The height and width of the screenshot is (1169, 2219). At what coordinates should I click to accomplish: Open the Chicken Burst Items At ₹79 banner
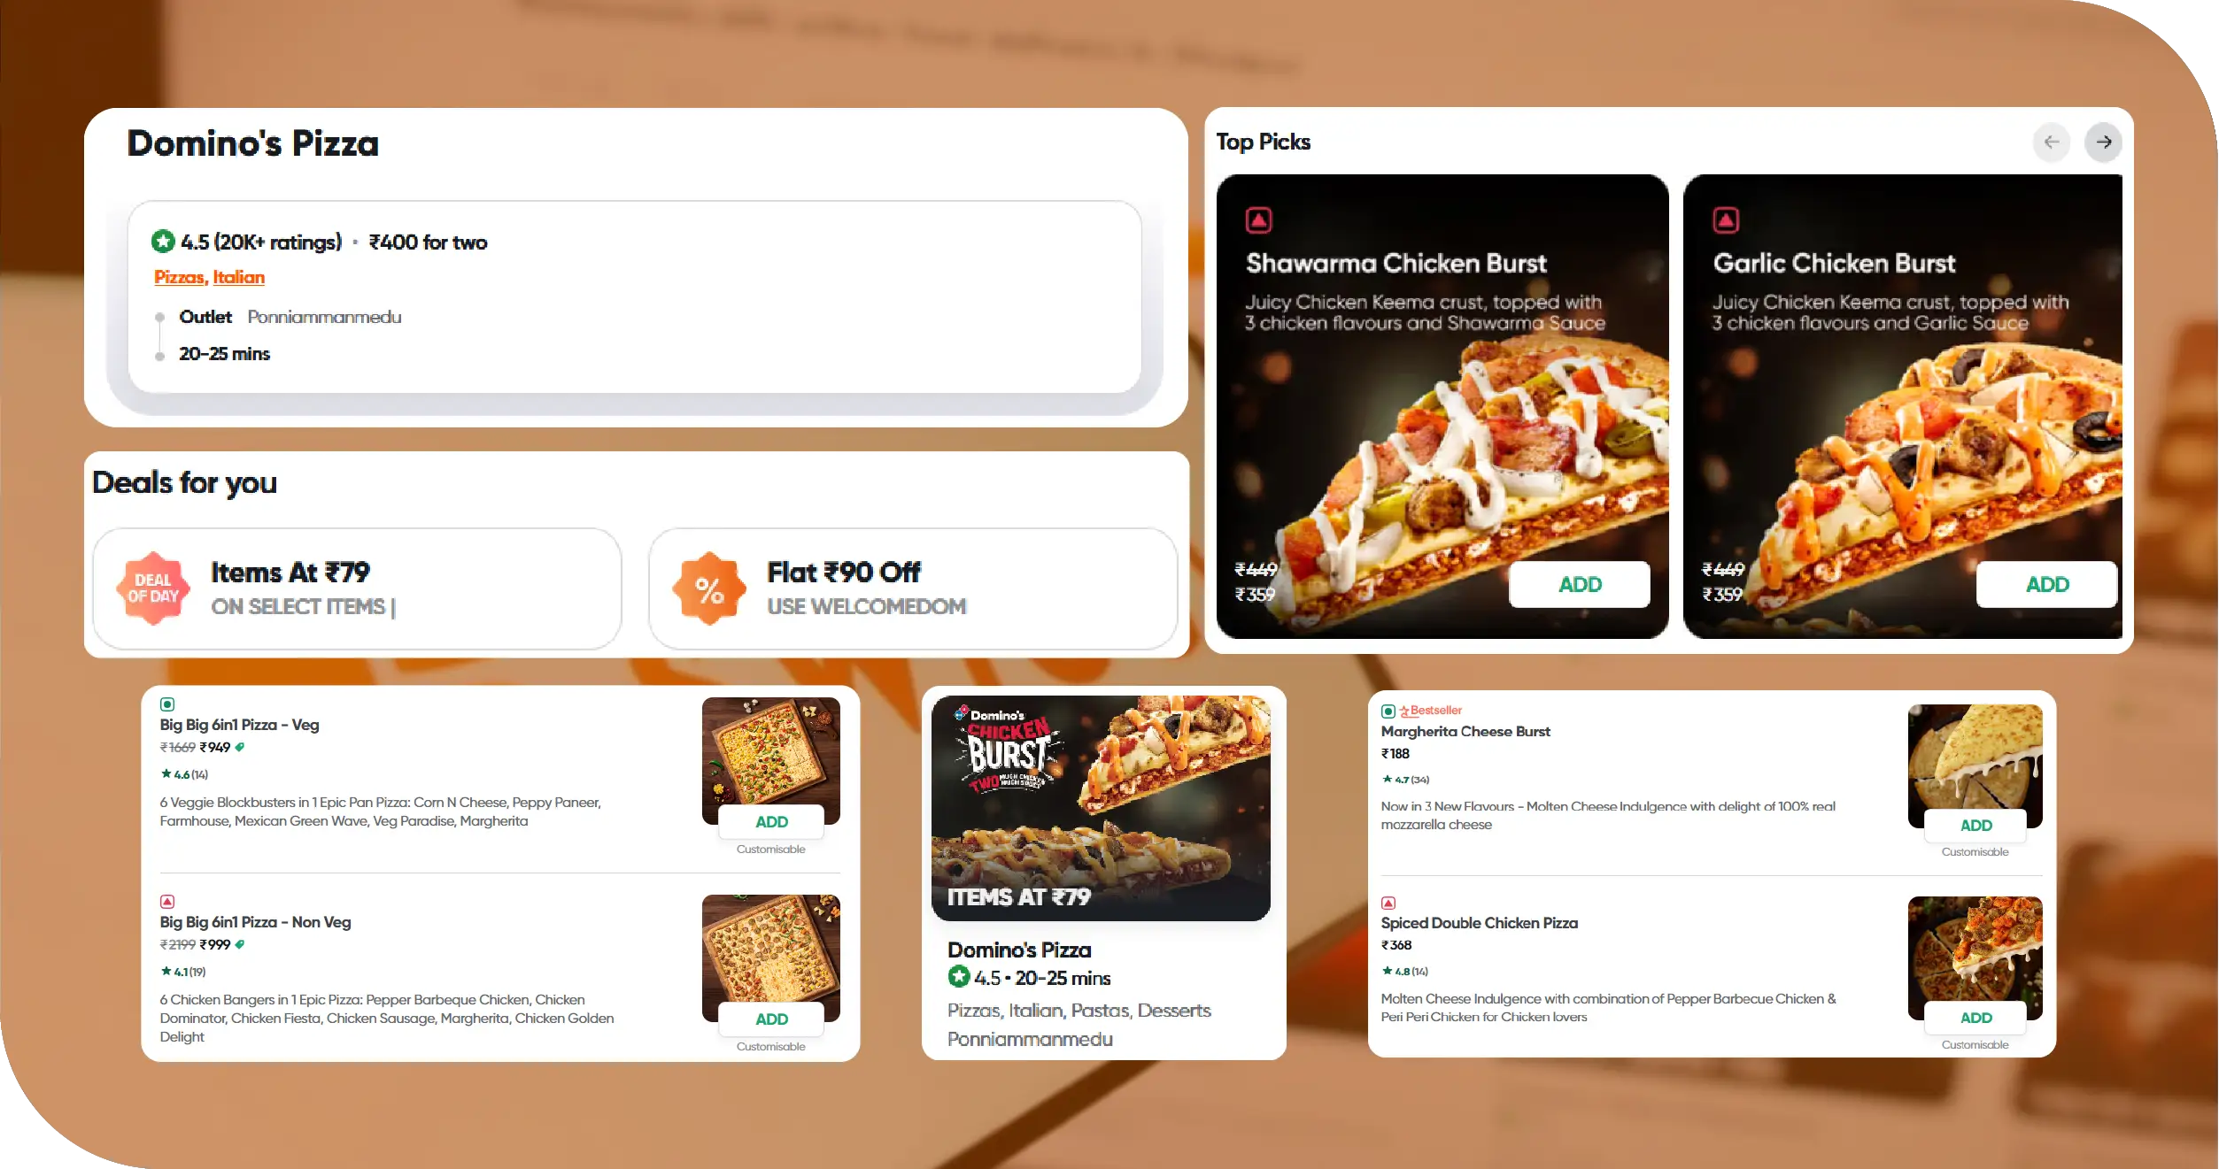[1102, 808]
